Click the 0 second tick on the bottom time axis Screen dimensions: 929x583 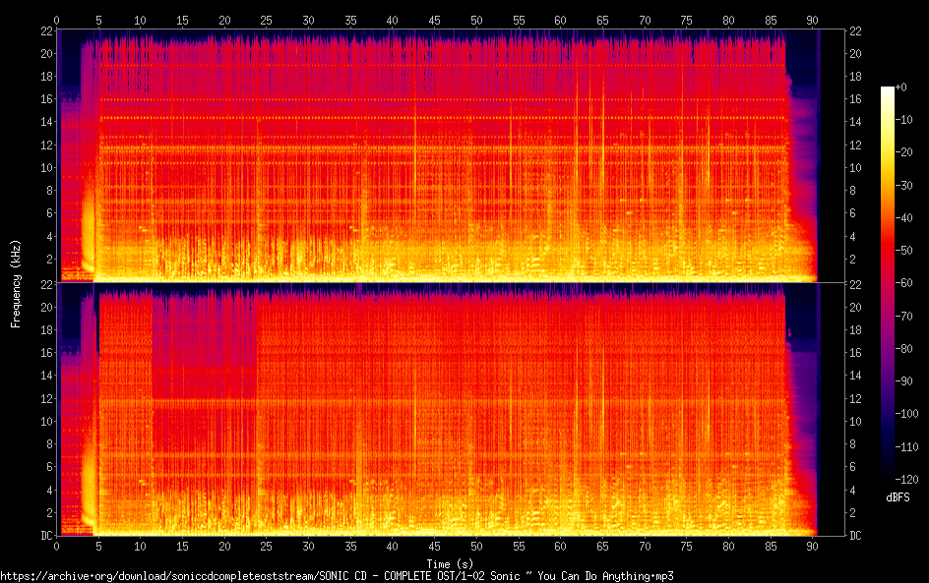(x=57, y=545)
